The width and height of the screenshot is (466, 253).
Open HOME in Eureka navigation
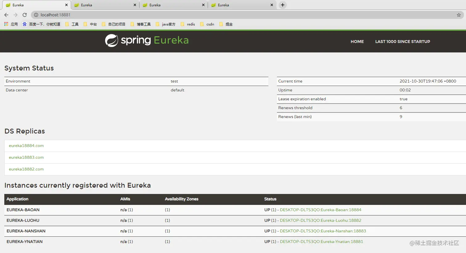click(357, 42)
